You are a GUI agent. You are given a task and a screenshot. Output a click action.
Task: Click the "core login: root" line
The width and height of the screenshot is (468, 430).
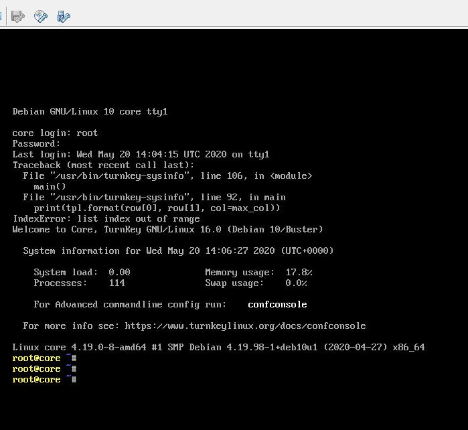coord(55,133)
